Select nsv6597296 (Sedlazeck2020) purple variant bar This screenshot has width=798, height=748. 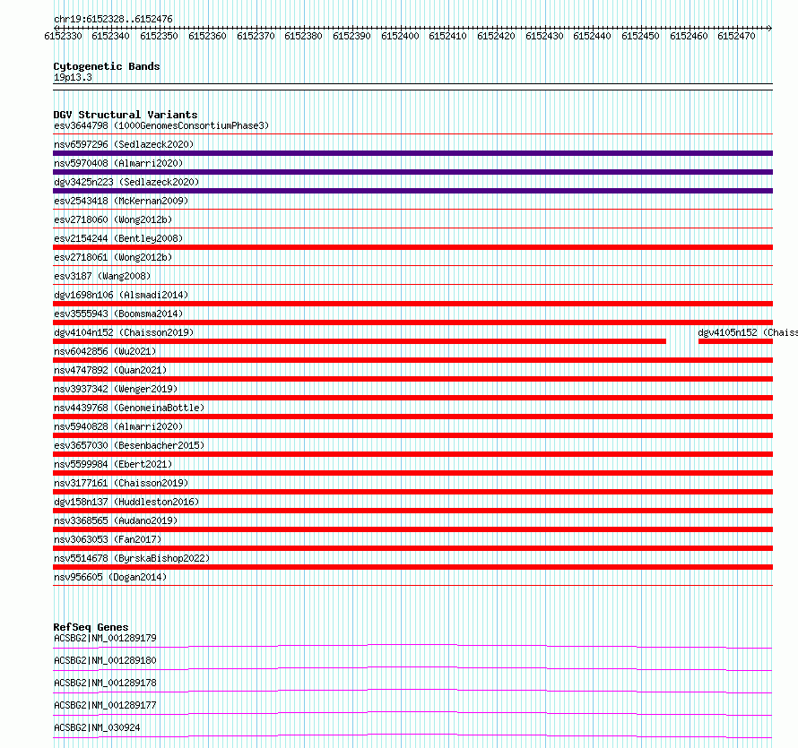(412, 153)
